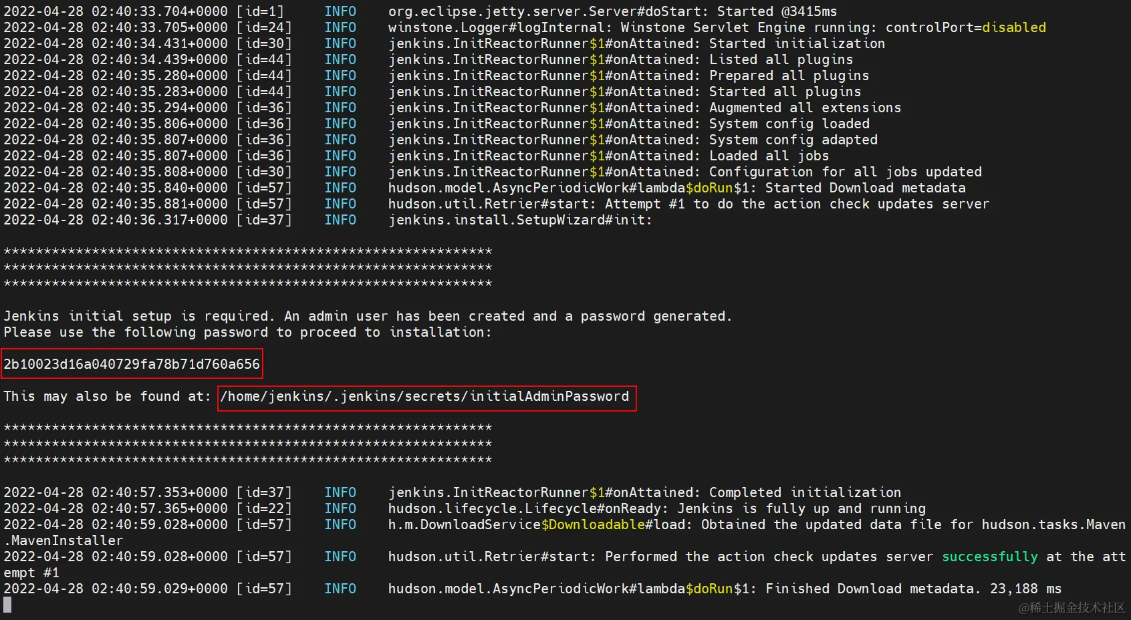This screenshot has width=1131, height=620.
Task: Click the 'System config adapted' log message
Action: coord(793,140)
